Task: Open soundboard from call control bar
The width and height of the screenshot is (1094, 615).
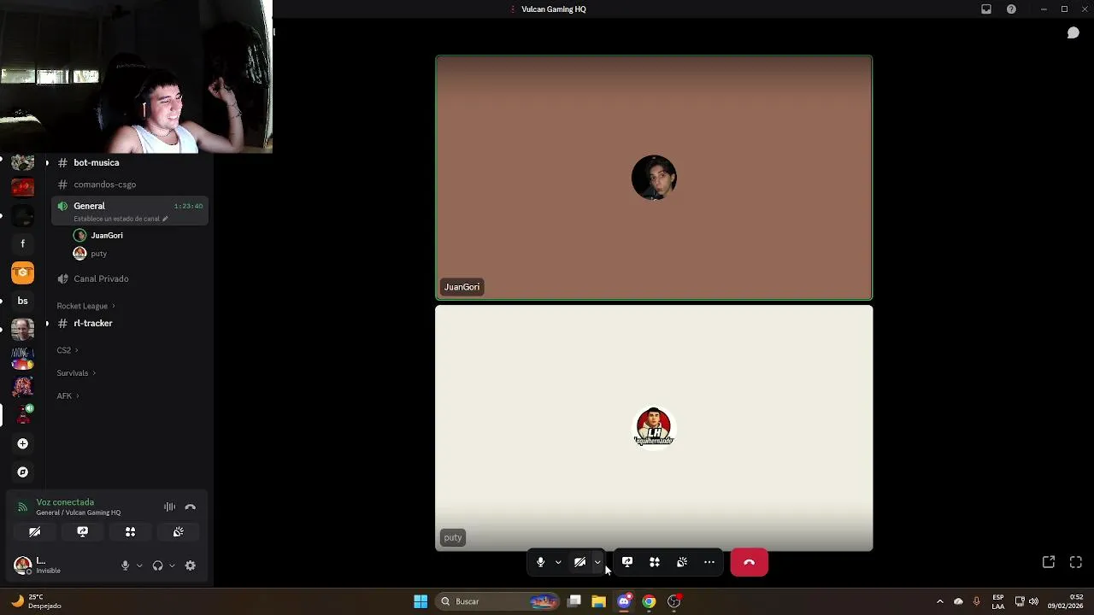Action: pyautogui.click(x=682, y=562)
